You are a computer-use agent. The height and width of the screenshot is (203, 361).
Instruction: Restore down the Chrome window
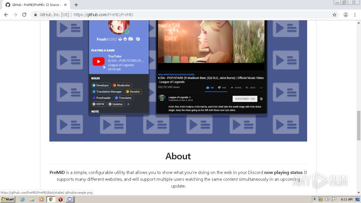[344, 2]
